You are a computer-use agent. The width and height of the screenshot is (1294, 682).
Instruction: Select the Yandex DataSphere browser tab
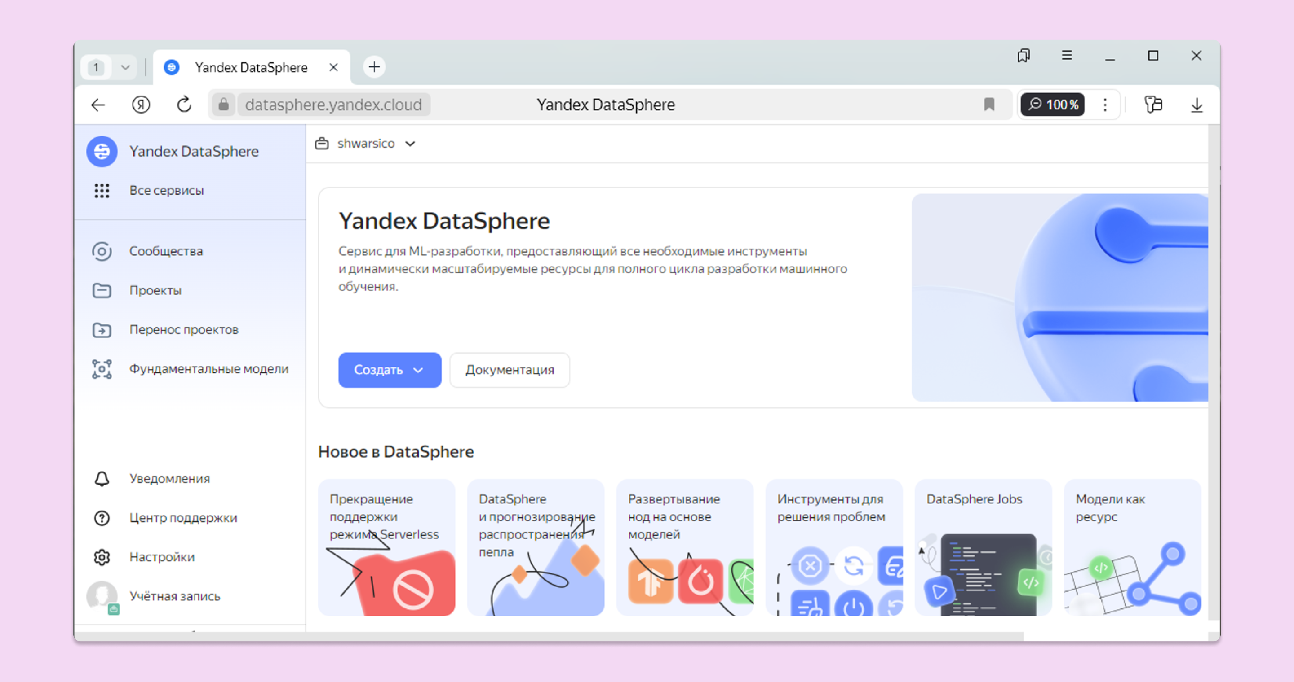click(252, 67)
